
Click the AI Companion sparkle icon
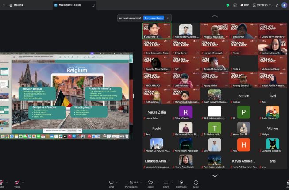pyautogui.click(x=284, y=5)
